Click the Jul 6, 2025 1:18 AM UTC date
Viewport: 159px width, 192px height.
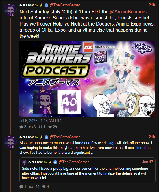[x=41, y=121]
